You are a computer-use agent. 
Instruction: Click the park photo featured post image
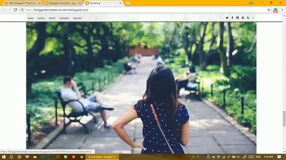[141, 88]
